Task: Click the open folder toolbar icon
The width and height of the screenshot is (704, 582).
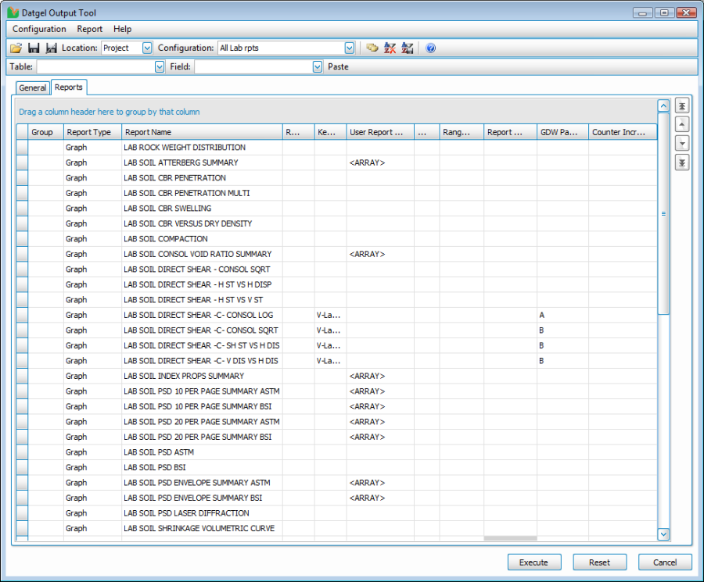Action: pyautogui.click(x=16, y=48)
